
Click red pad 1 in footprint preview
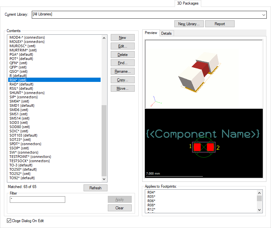pos(197,147)
